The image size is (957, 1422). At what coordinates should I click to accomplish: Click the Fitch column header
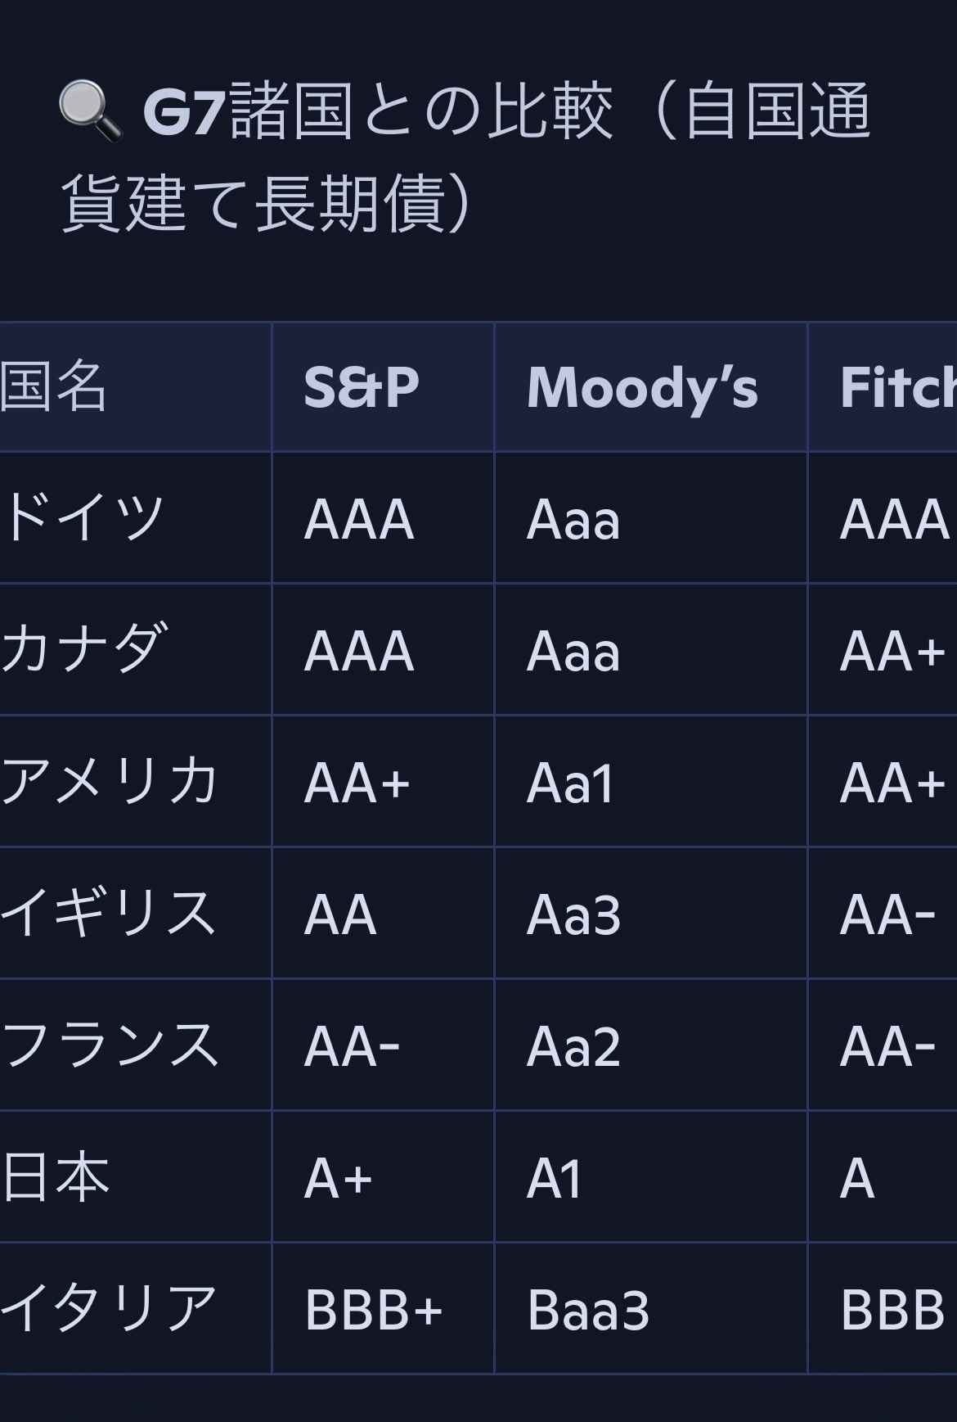click(x=896, y=387)
